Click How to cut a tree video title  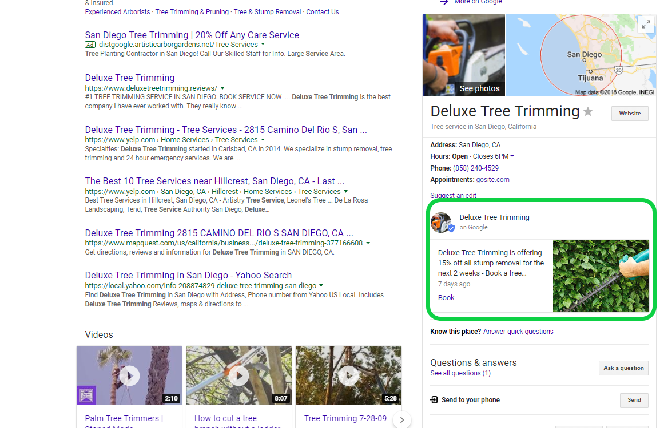237,421
